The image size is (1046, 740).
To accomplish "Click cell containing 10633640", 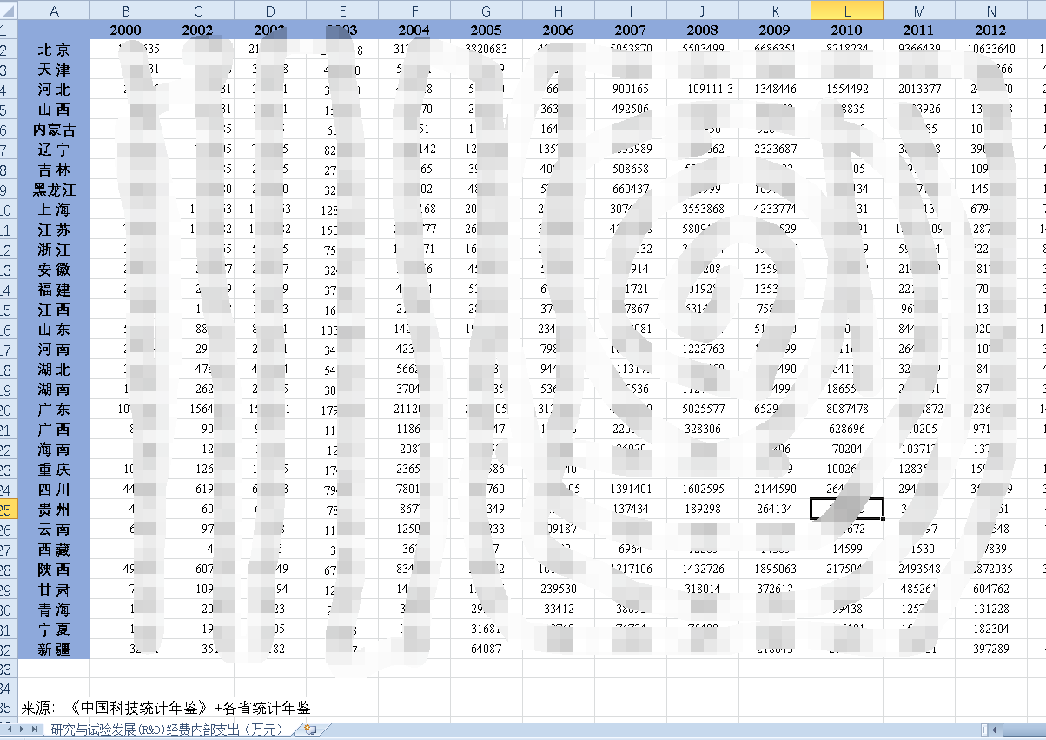I will [991, 50].
